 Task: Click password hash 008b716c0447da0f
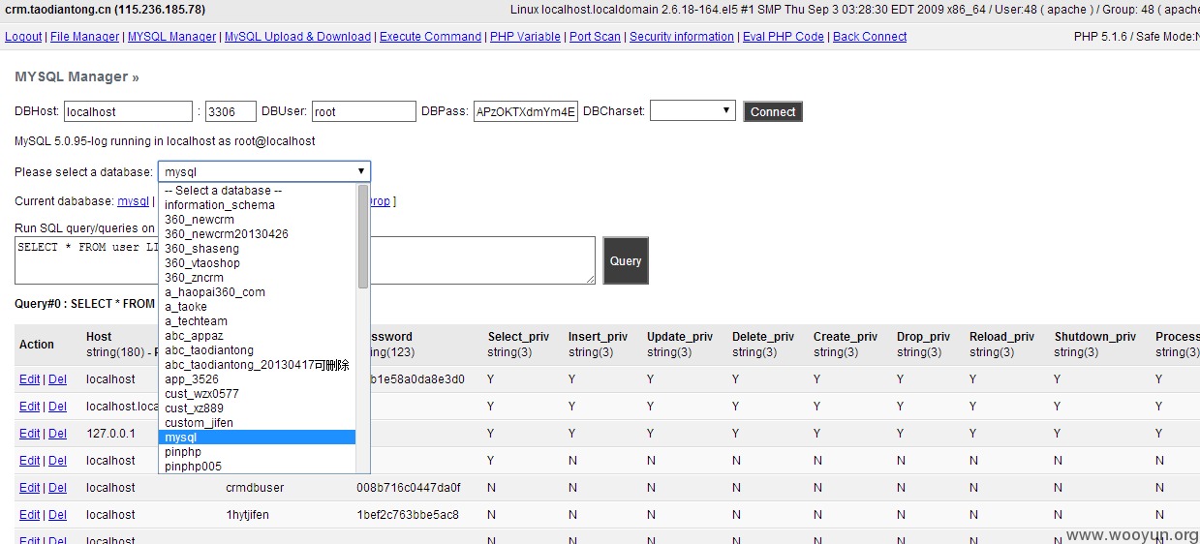(409, 488)
